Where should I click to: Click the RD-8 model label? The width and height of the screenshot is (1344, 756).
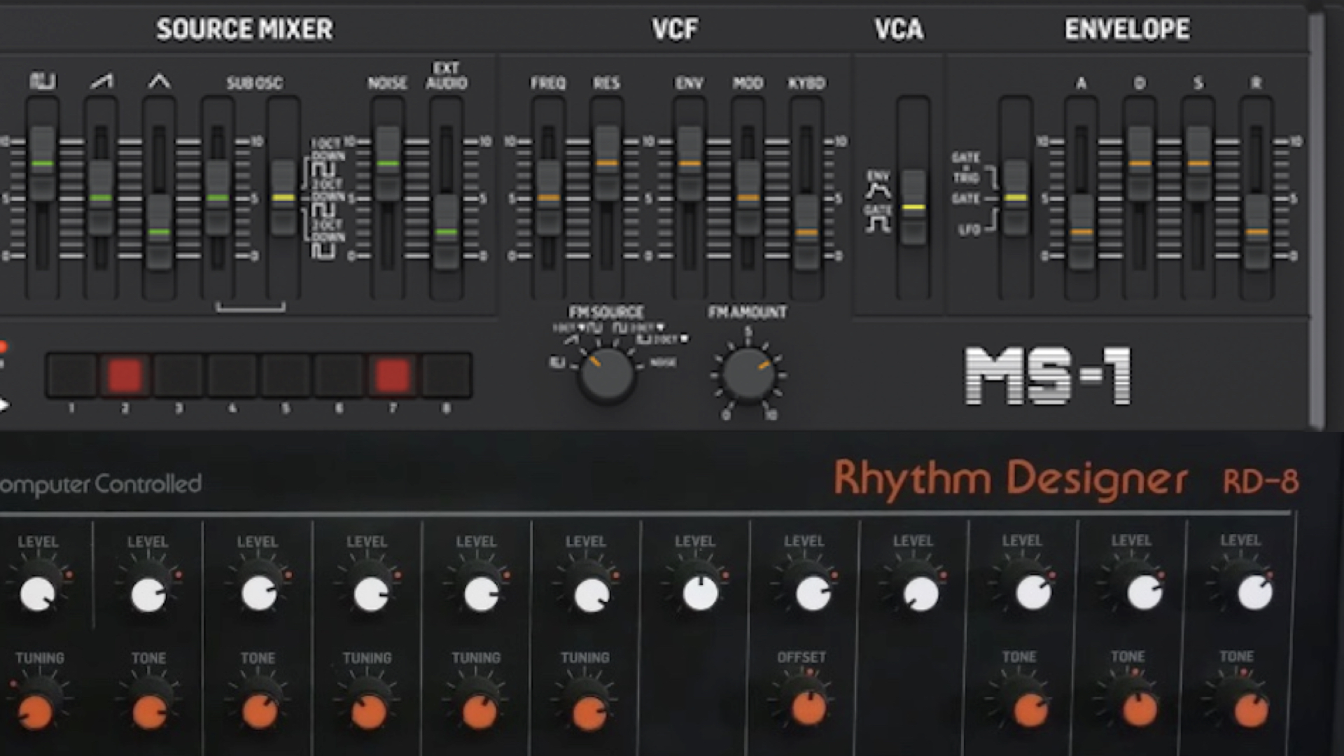pos(1261,482)
